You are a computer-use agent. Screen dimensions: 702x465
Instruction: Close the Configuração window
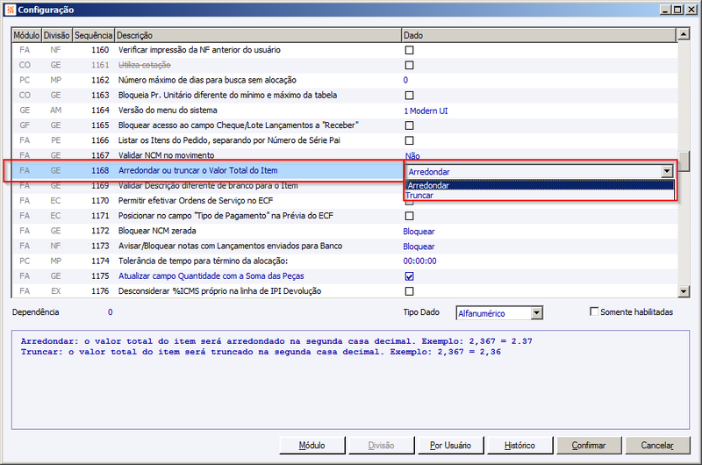click(691, 10)
